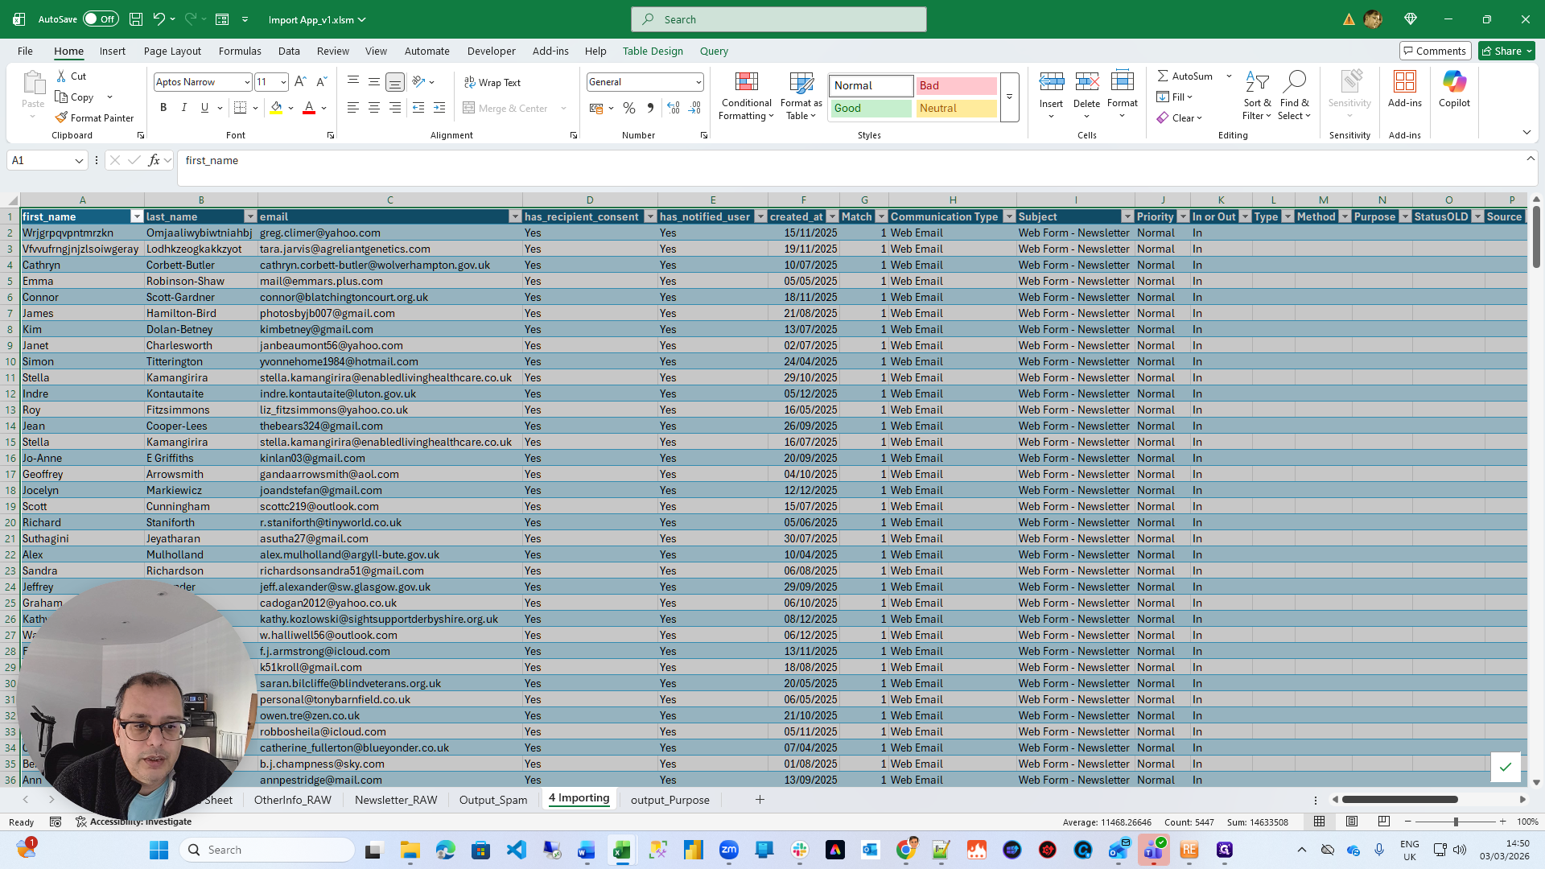Click the Percent Style icon
Viewport: 1545px width, 869px height.
coord(629,108)
